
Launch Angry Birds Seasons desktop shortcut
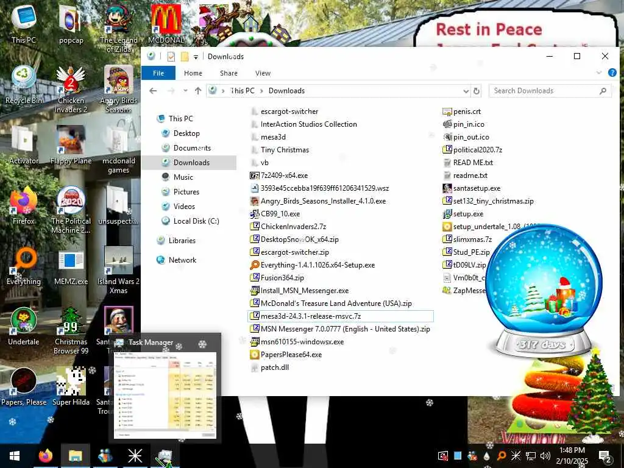(x=119, y=90)
